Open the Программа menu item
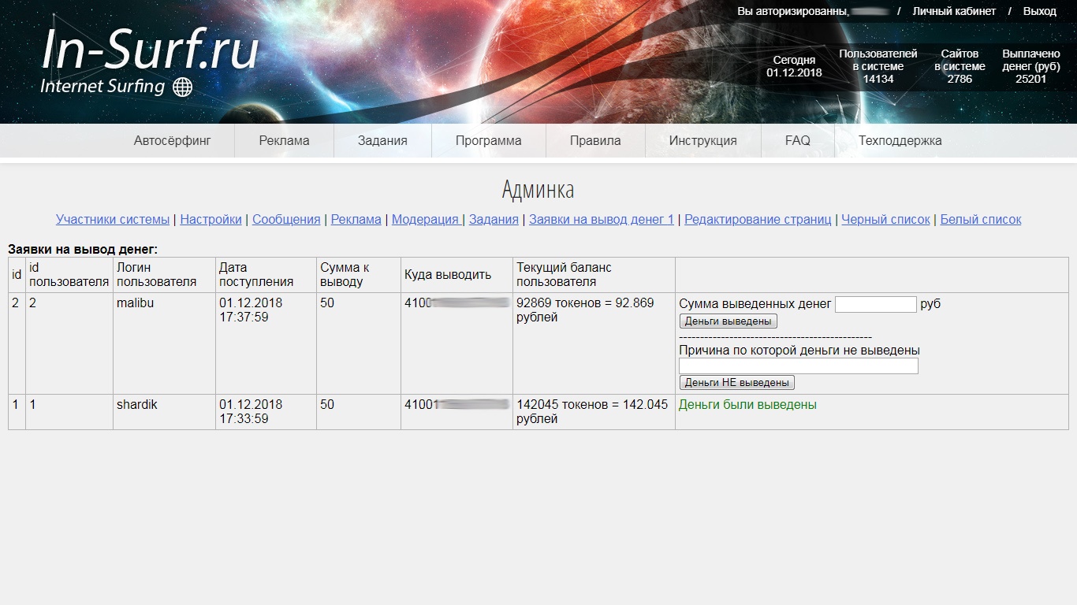 (489, 141)
